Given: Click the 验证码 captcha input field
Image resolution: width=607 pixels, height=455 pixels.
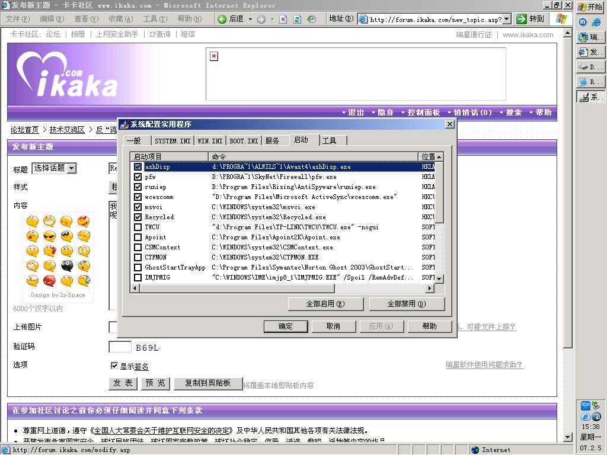Looking at the screenshot, I should pyautogui.click(x=120, y=347).
